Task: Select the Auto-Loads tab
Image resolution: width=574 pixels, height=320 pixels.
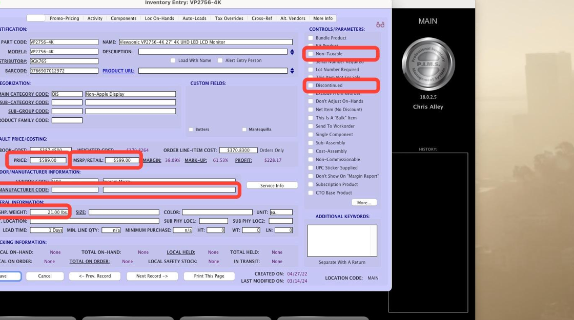Action: 194,18
